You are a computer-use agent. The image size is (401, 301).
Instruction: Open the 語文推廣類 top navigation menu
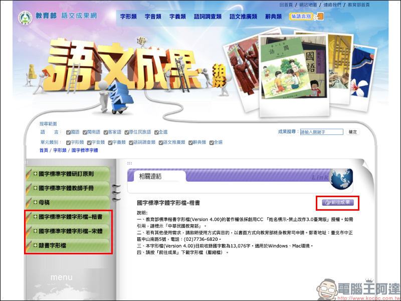243,17
